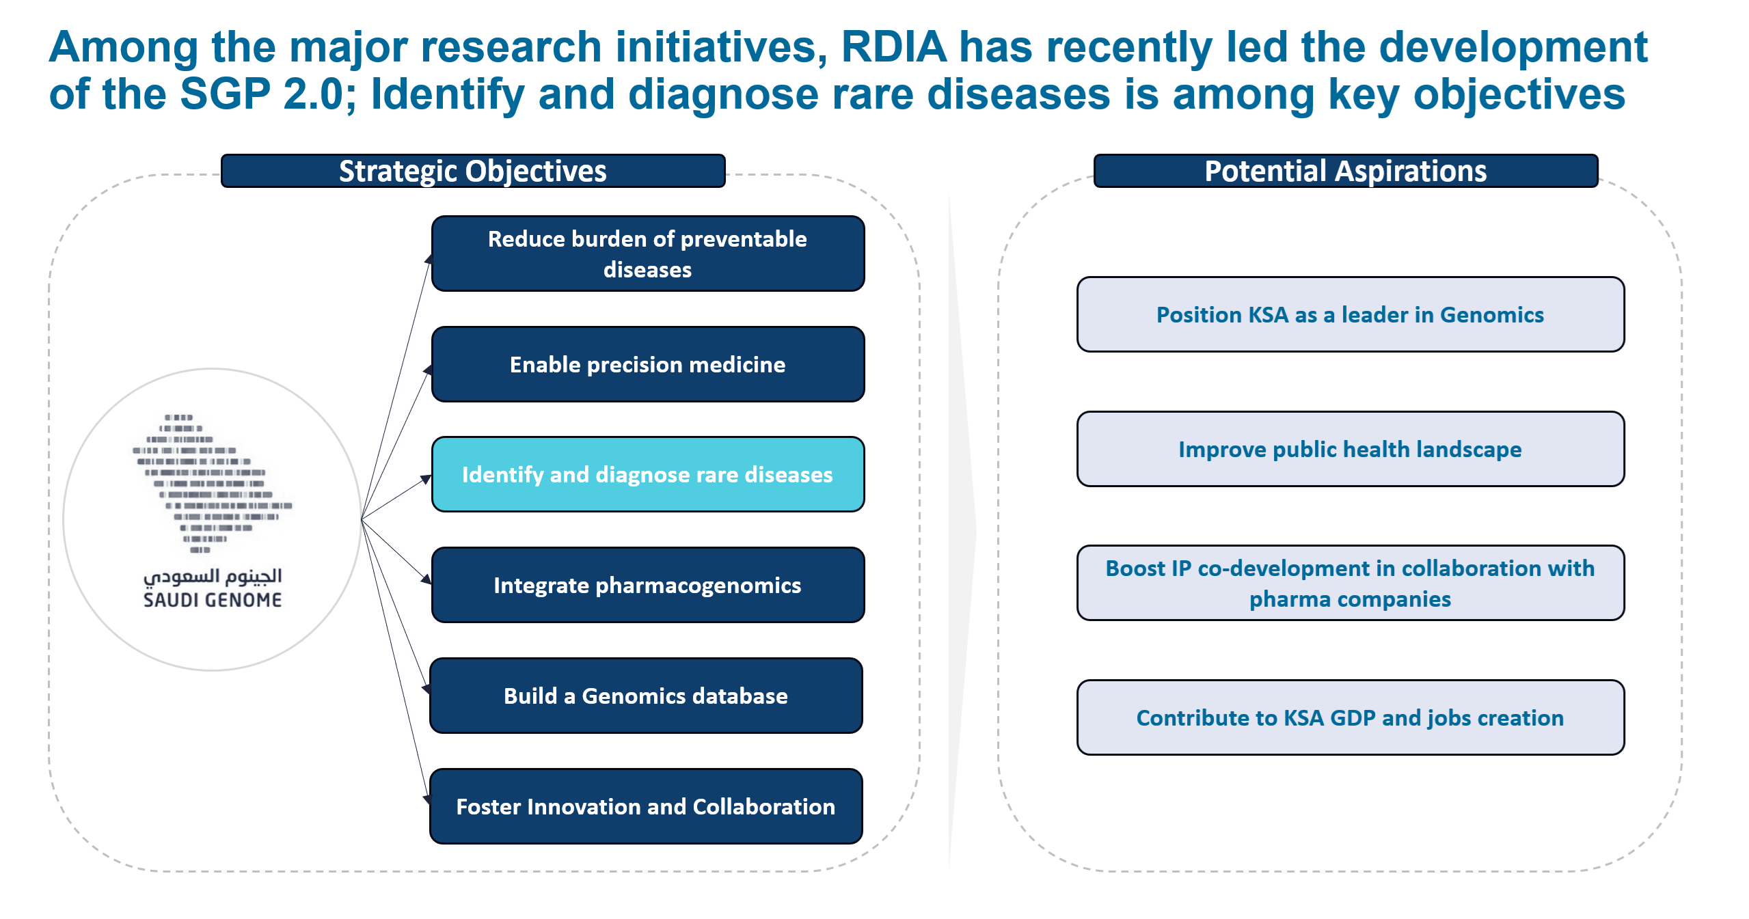Select 'Contribute to KSA GDP and jobs creation'

click(1351, 717)
